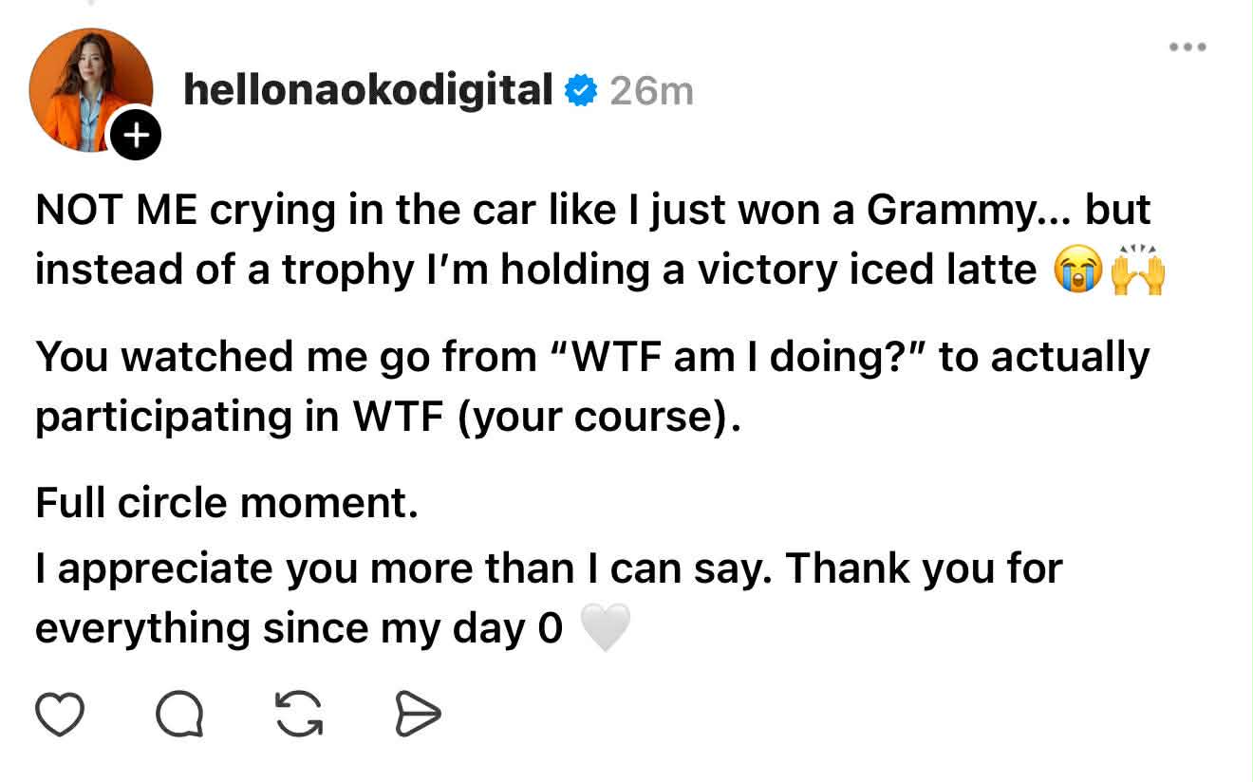The width and height of the screenshot is (1253, 782).
Task: Click the blue verified badge
Action: [581, 91]
